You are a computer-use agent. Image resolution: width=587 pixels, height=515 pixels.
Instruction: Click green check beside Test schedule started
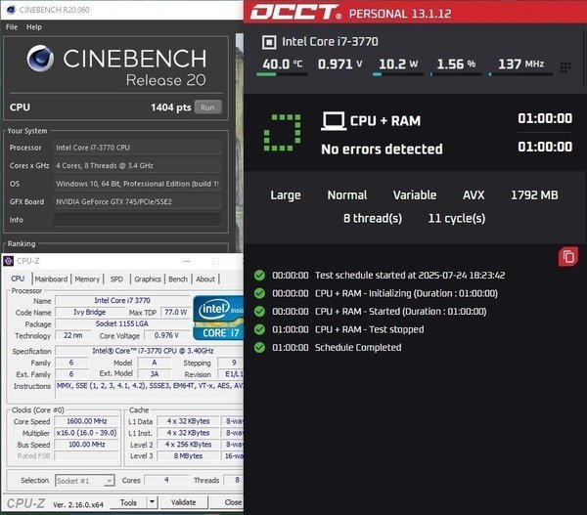259,276
